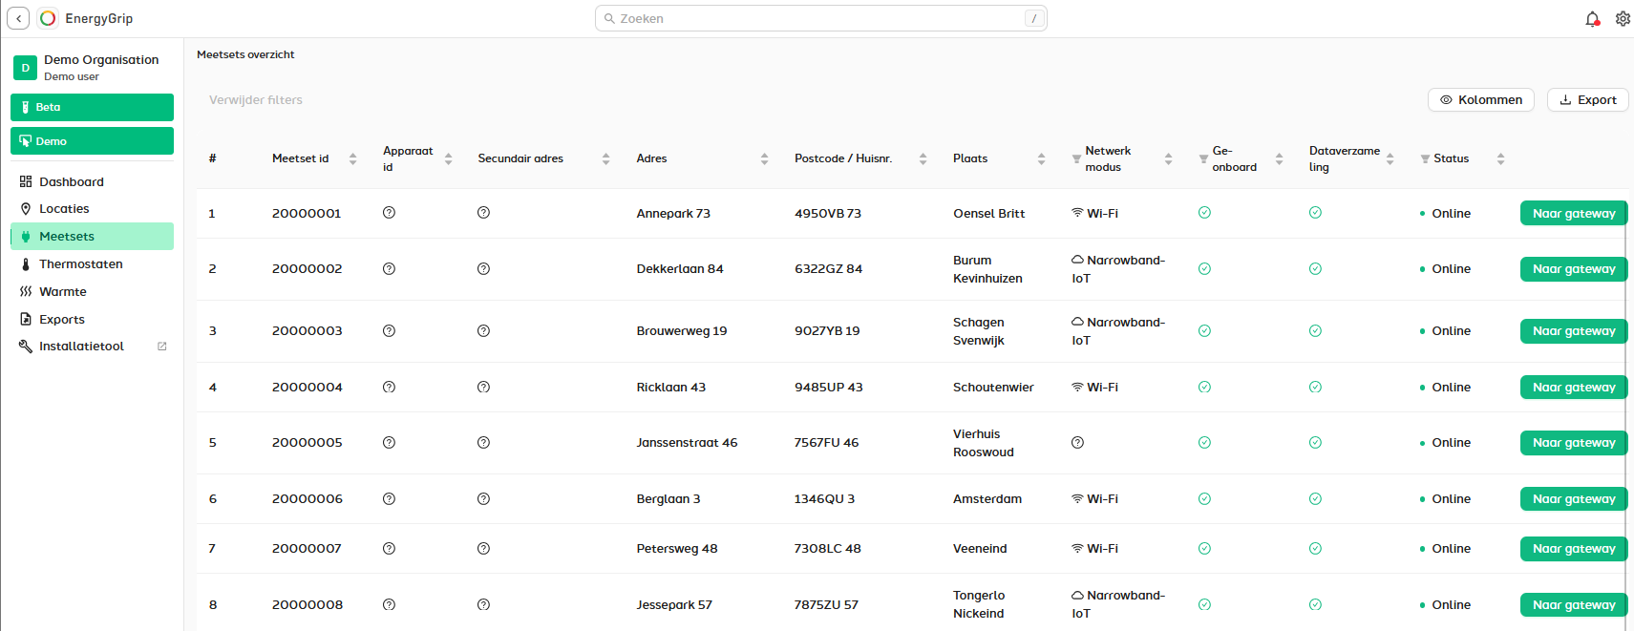Click Apparaat id help icon for 20000008
The width and height of the screenshot is (1634, 631).
tap(389, 604)
